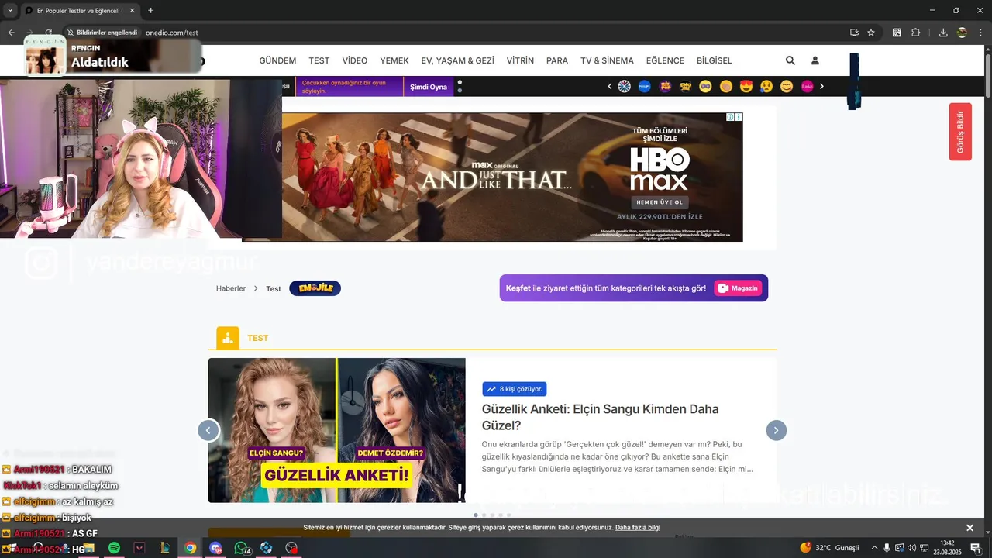Expand hidden system tray icons chevron

[x=874, y=548]
